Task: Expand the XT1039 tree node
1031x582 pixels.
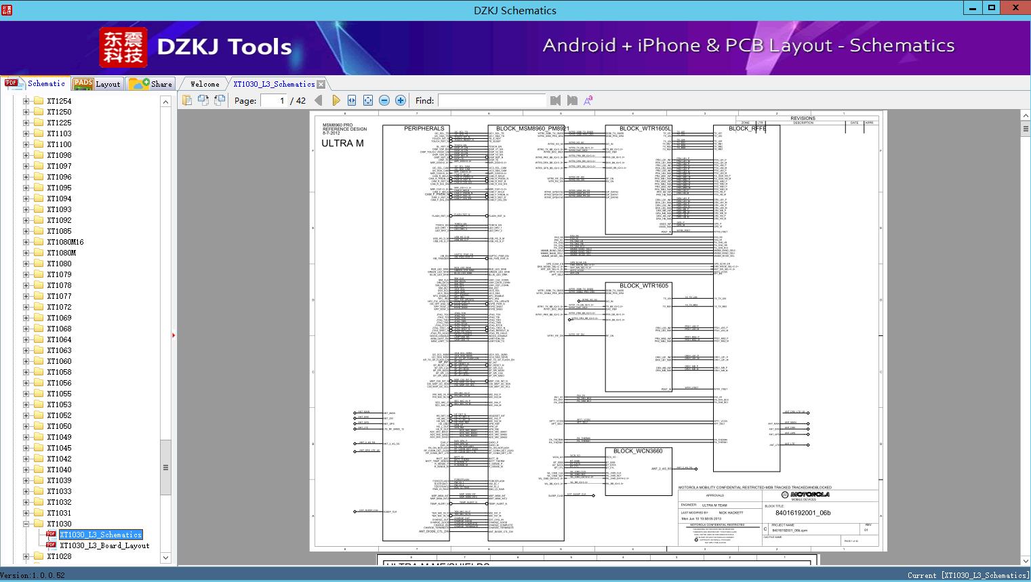Action: 26,480
